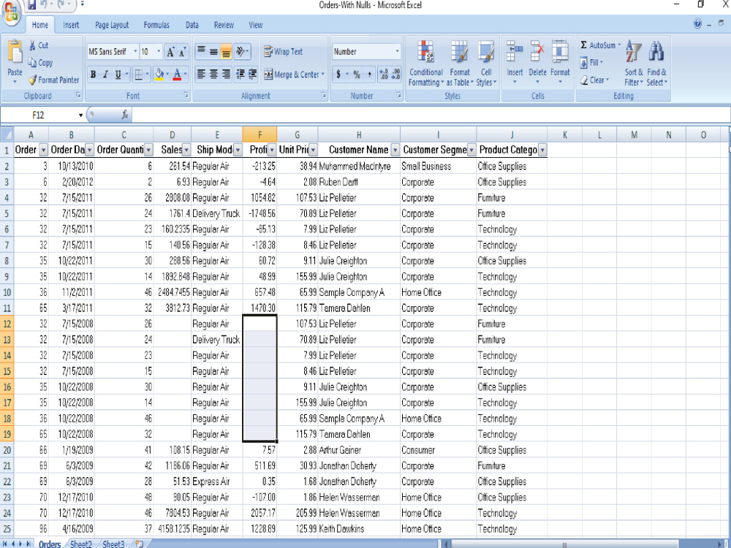Open the Product Category filter dropdown

542,150
